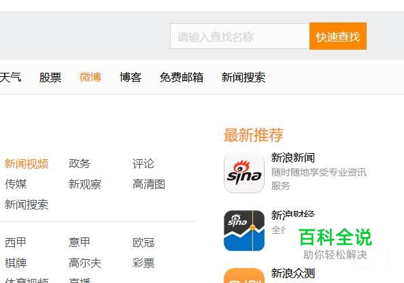Open the 意甲 sports link
404x283 pixels.
coord(80,242)
